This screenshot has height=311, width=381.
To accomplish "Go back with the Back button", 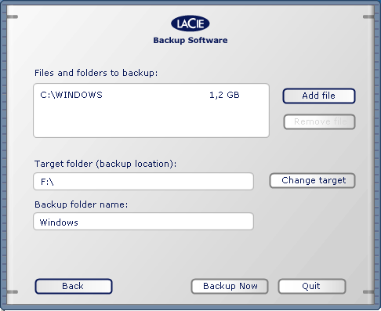I will pyautogui.click(x=74, y=286).
